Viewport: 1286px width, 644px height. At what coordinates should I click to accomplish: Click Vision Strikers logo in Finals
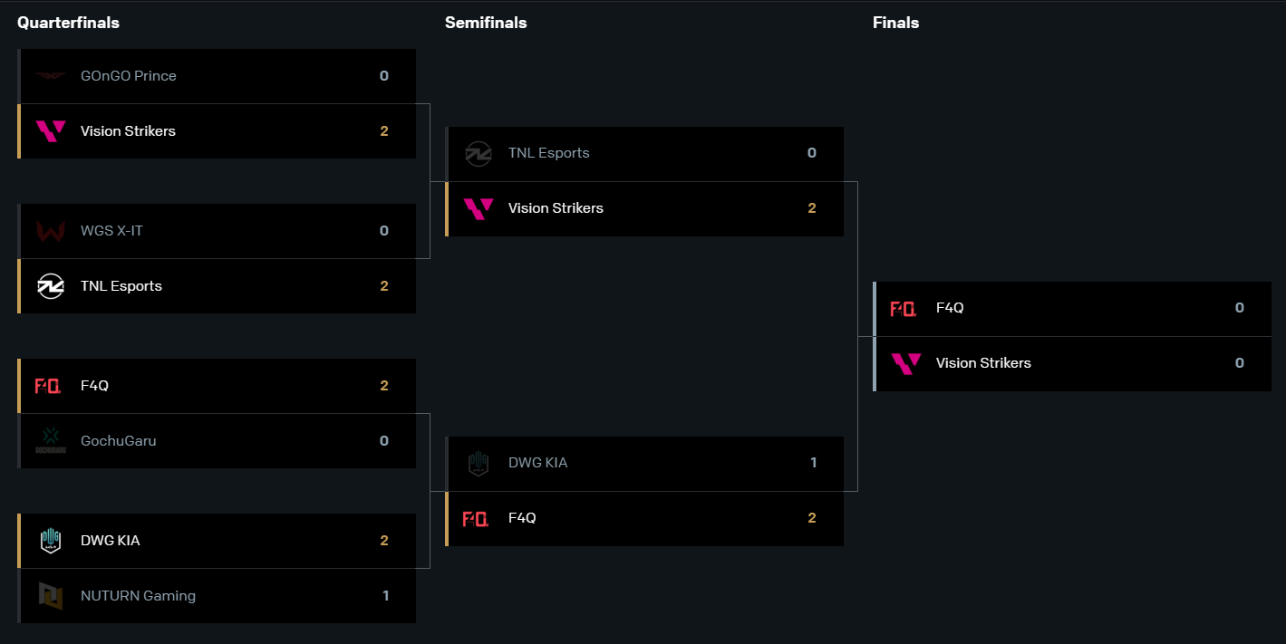(906, 363)
